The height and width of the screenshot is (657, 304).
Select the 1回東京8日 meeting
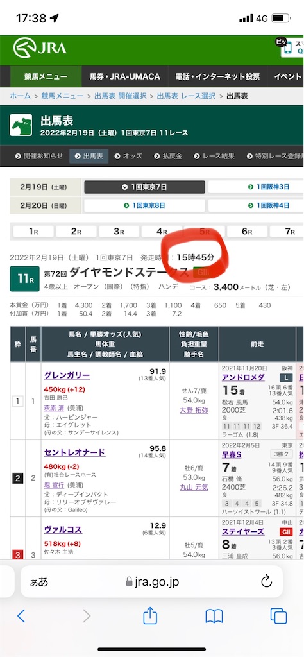[144, 205]
